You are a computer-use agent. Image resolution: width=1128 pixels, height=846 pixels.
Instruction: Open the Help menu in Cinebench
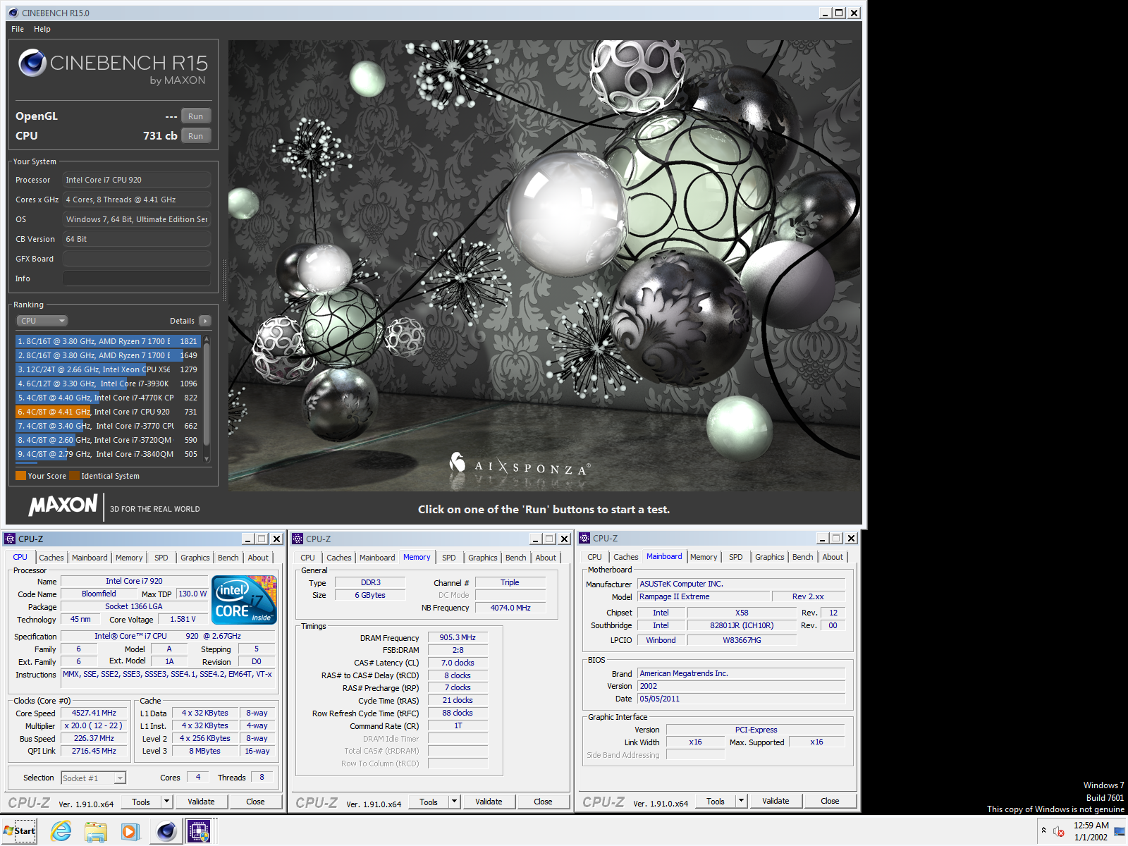(x=42, y=29)
